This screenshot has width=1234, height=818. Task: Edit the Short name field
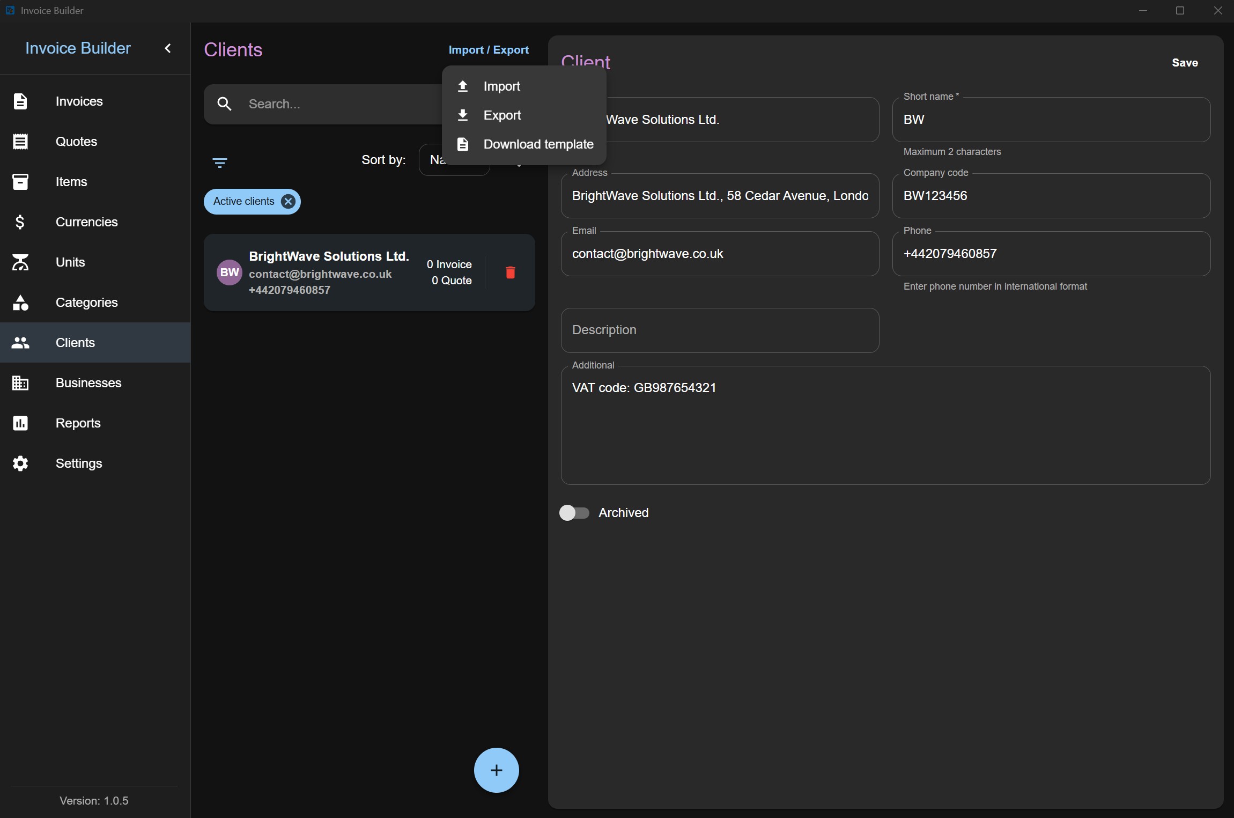(x=1051, y=120)
